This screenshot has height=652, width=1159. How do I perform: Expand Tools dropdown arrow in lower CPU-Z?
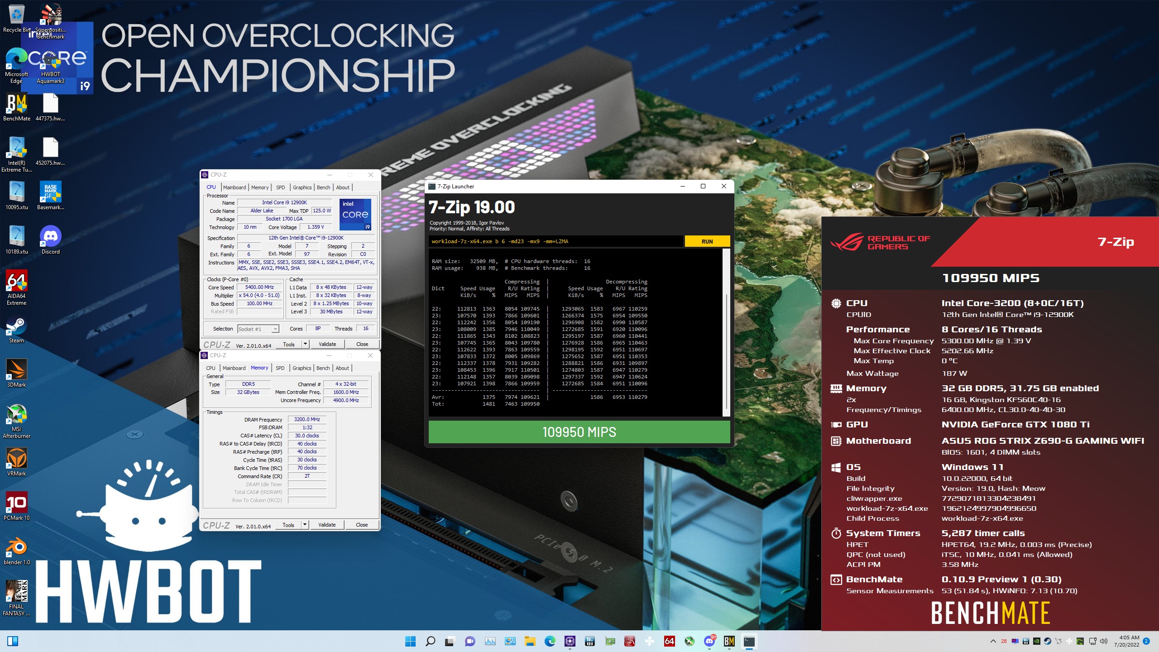tap(305, 525)
